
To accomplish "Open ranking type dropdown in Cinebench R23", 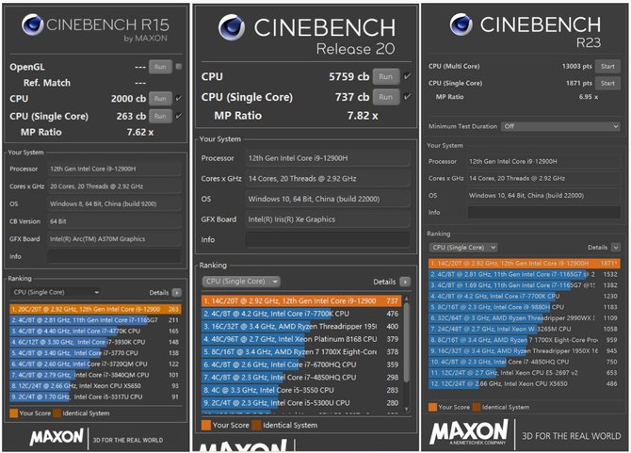I will pos(462,248).
